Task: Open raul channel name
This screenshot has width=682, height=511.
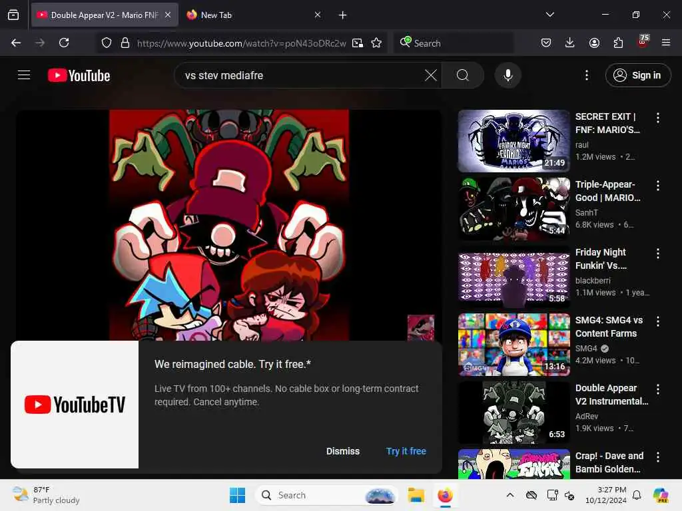Action: [x=582, y=144]
